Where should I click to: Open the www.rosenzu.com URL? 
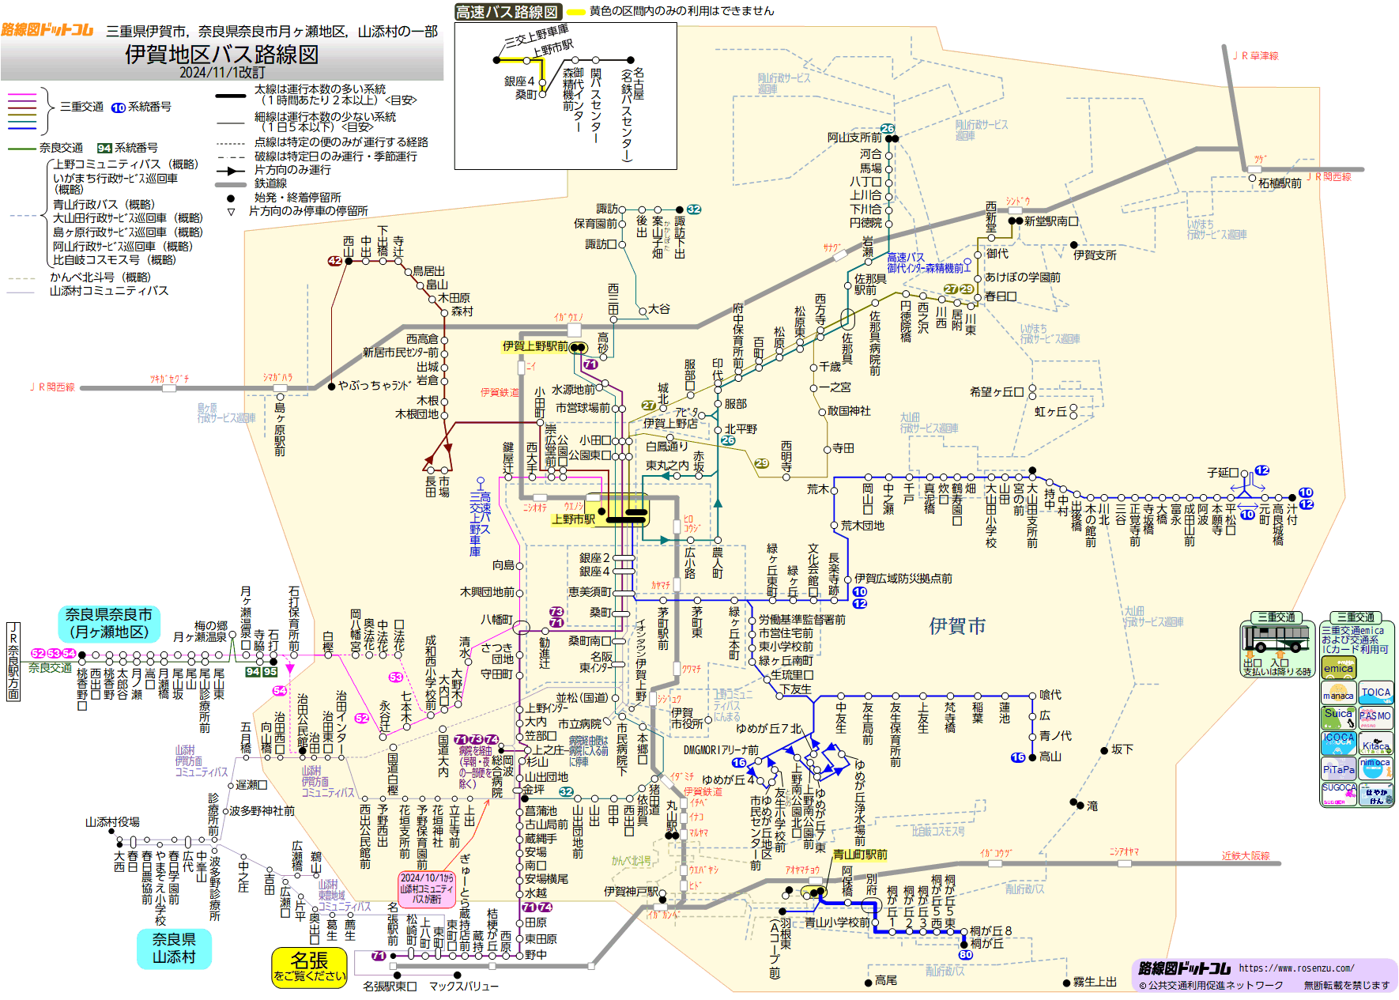click(x=1296, y=968)
